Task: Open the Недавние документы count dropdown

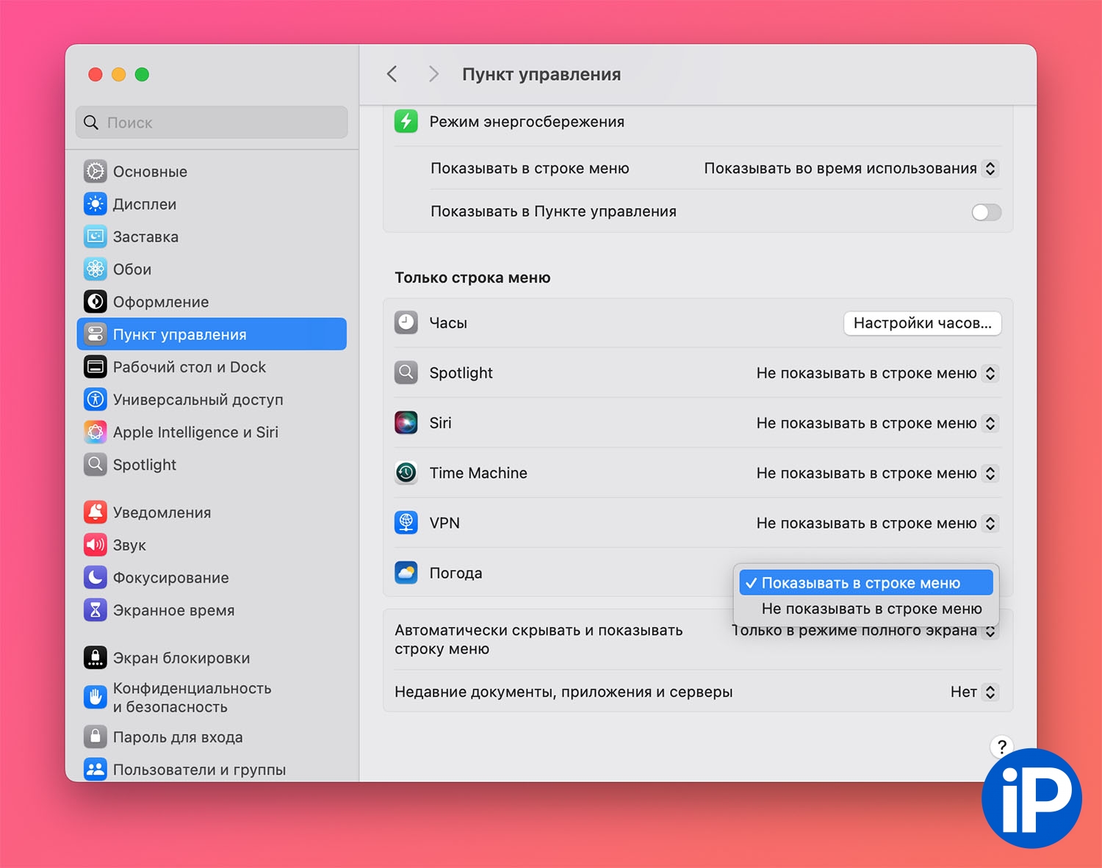Action: [974, 692]
